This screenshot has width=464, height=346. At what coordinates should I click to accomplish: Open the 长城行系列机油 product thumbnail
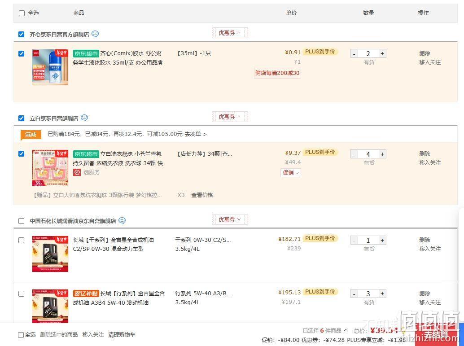(x=50, y=306)
